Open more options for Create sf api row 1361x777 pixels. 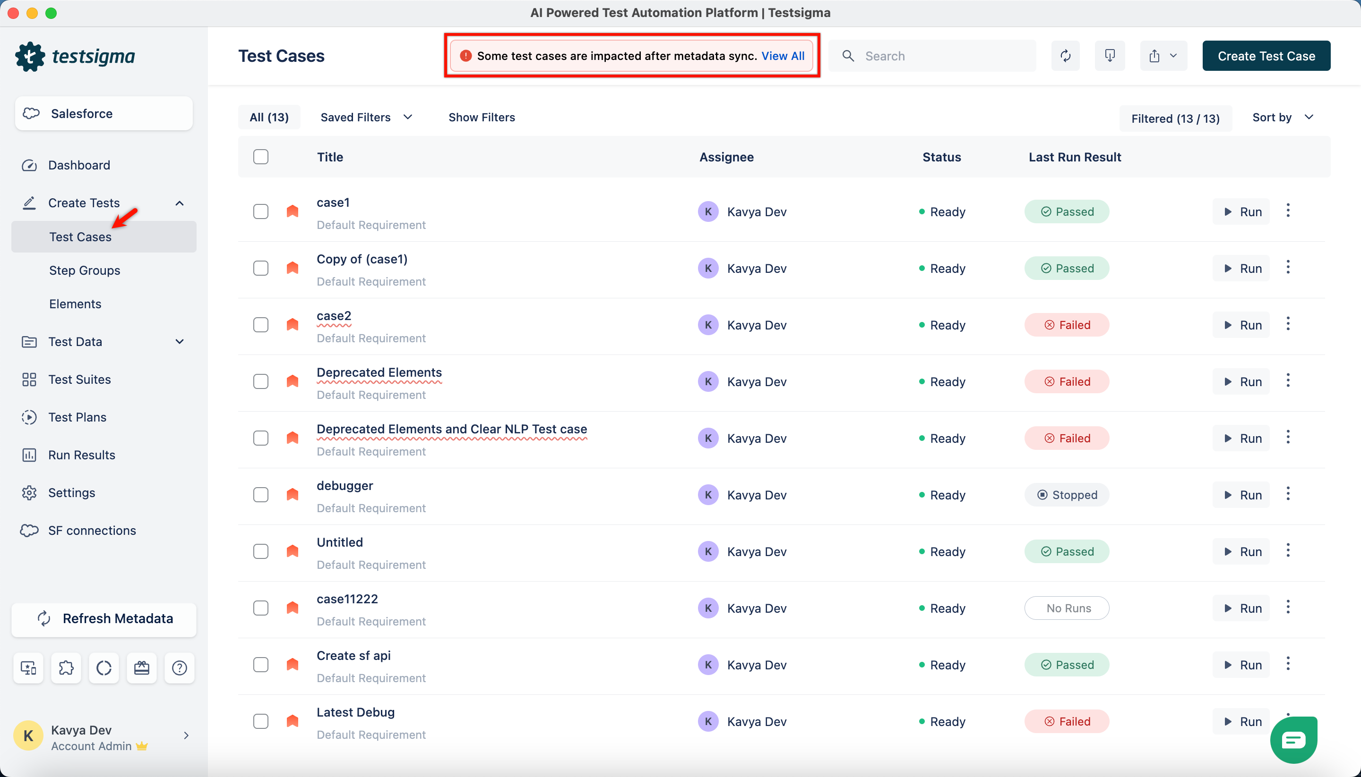1288,664
